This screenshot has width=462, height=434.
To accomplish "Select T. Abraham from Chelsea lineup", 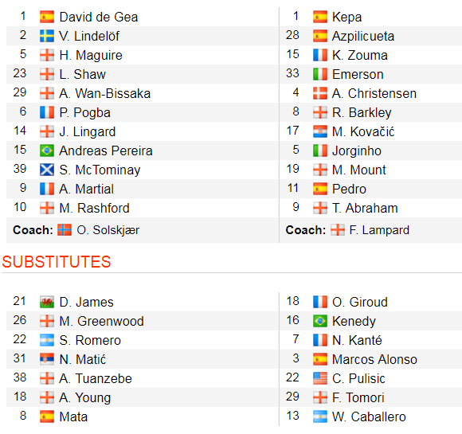I will coord(365,208).
